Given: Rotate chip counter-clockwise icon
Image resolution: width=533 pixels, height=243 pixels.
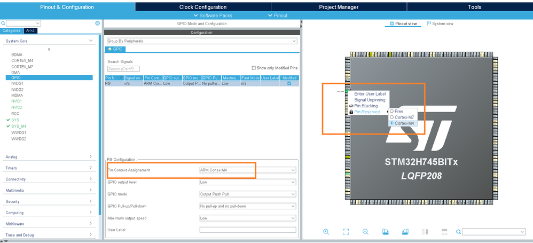Looking at the screenshot, I should (x=405, y=232).
